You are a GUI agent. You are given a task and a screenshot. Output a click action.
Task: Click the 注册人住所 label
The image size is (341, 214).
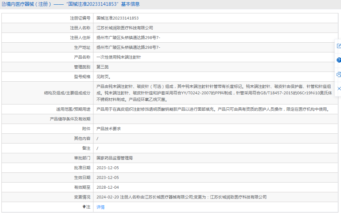click(x=80, y=38)
